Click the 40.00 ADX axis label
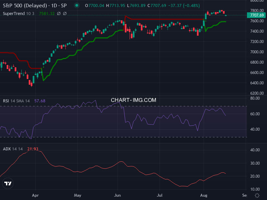 pyautogui.click(x=255, y=150)
